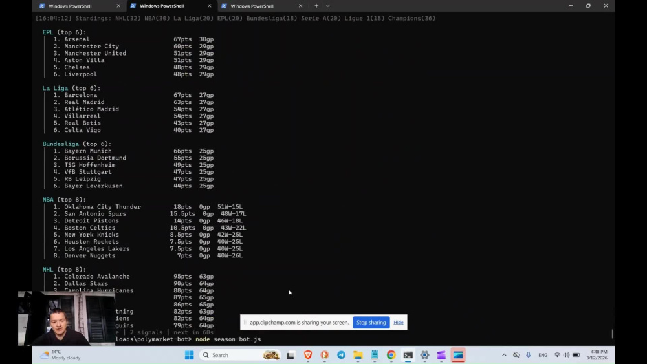647x364 pixels.
Task: Click the Barcelona standings row
Action: coord(133,95)
